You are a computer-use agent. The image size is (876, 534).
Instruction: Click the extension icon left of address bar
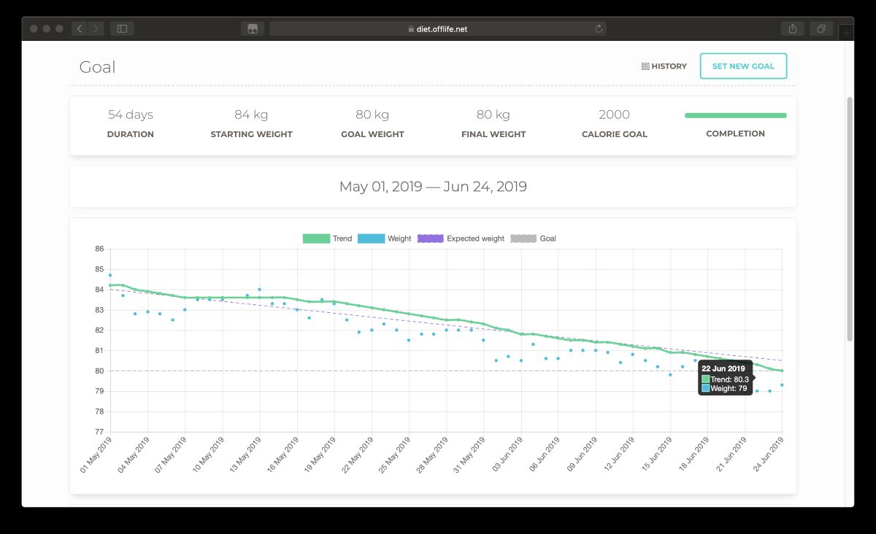pyautogui.click(x=253, y=28)
